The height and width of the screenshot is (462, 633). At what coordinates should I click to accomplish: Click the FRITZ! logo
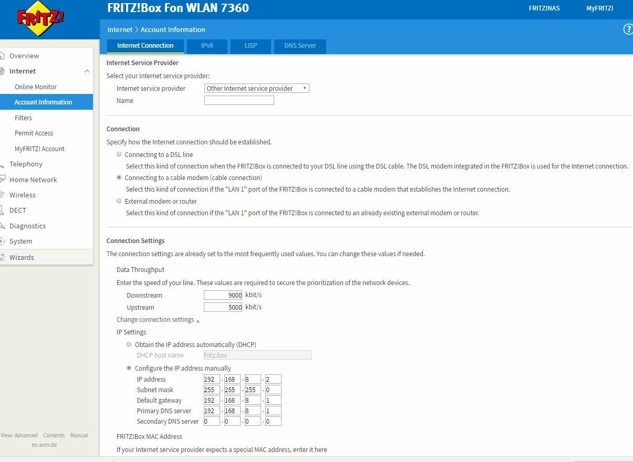40,19
